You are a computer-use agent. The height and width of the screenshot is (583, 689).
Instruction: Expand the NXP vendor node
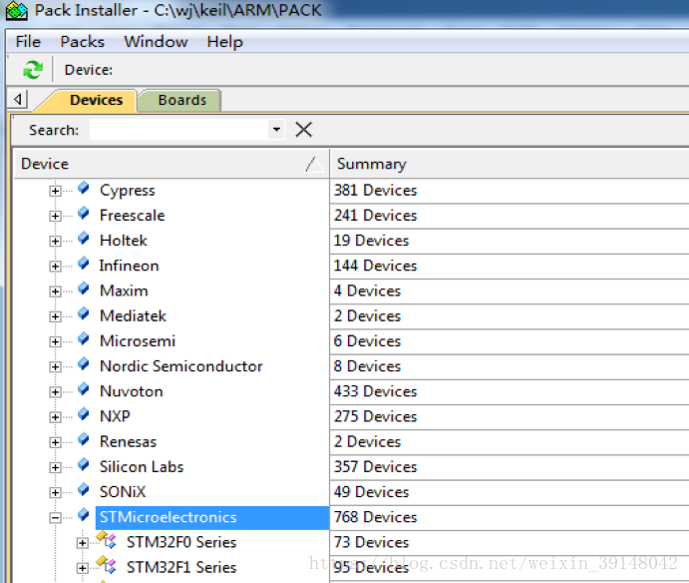[x=55, y=417]
